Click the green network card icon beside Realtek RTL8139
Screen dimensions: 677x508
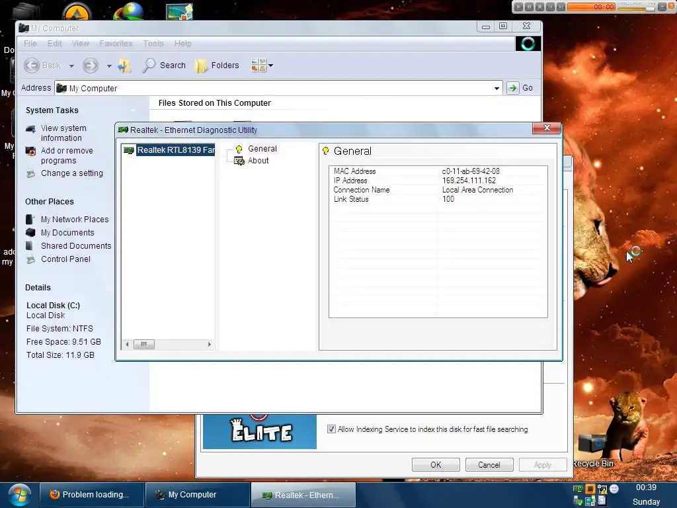pyautogui.click(x=128, y=150)
